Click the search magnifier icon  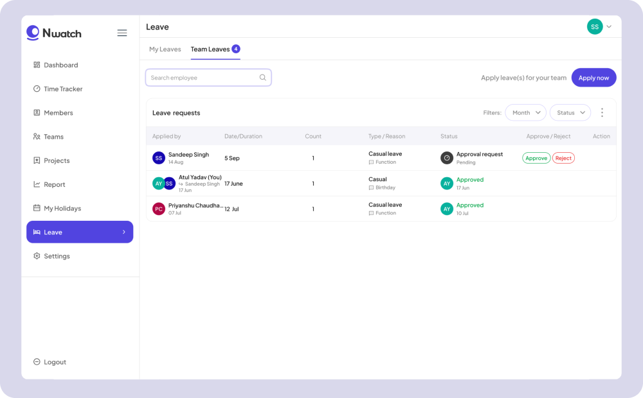[x=262, y=78]
